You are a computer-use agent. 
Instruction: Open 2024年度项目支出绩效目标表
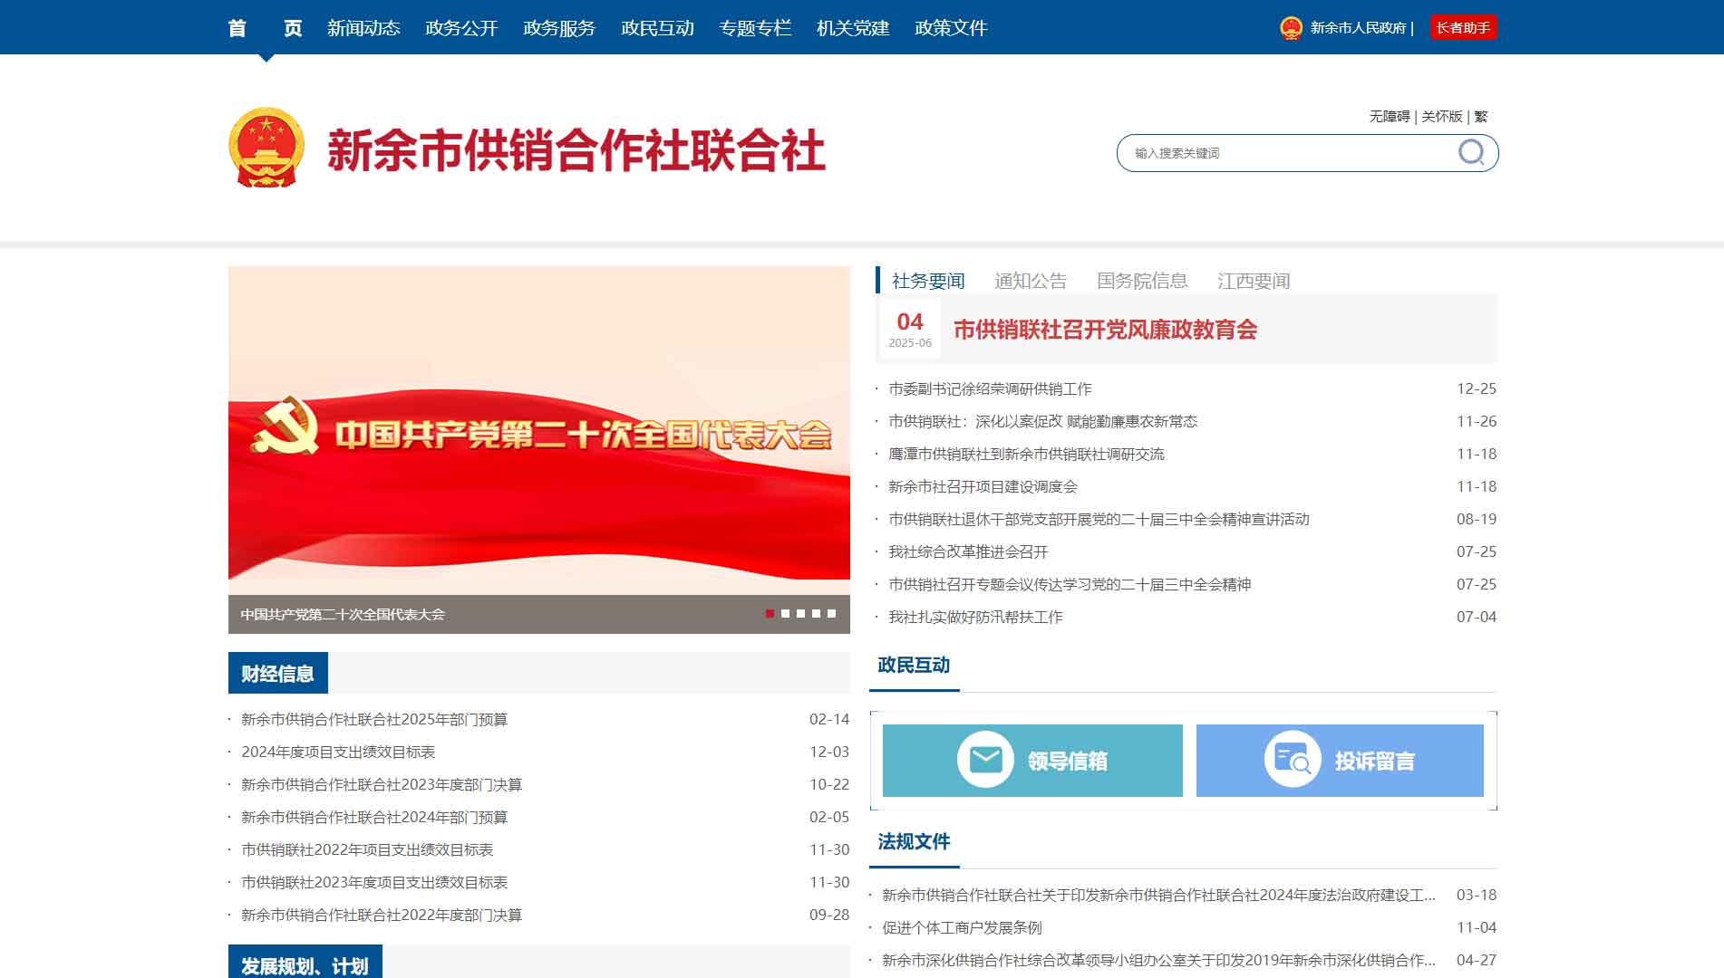338,752
